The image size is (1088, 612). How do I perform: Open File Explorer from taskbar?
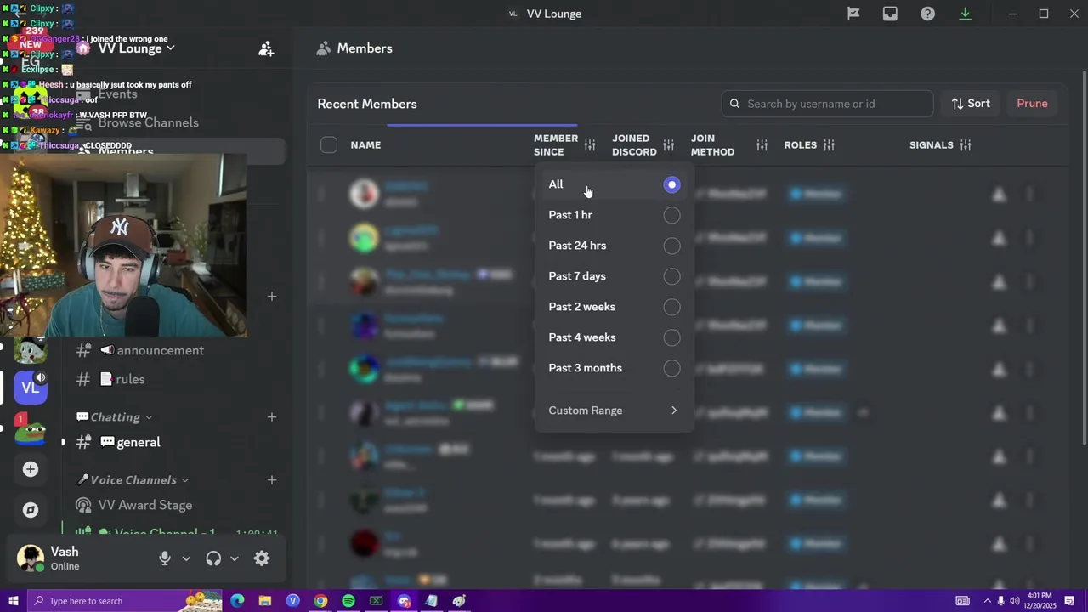click(264, 601)
